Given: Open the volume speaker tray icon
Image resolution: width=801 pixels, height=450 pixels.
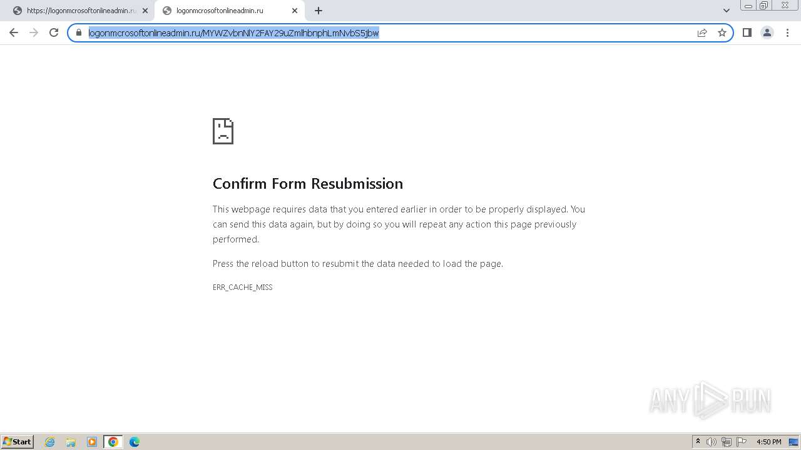Looking at the screenshot, I should click(712, 442).
